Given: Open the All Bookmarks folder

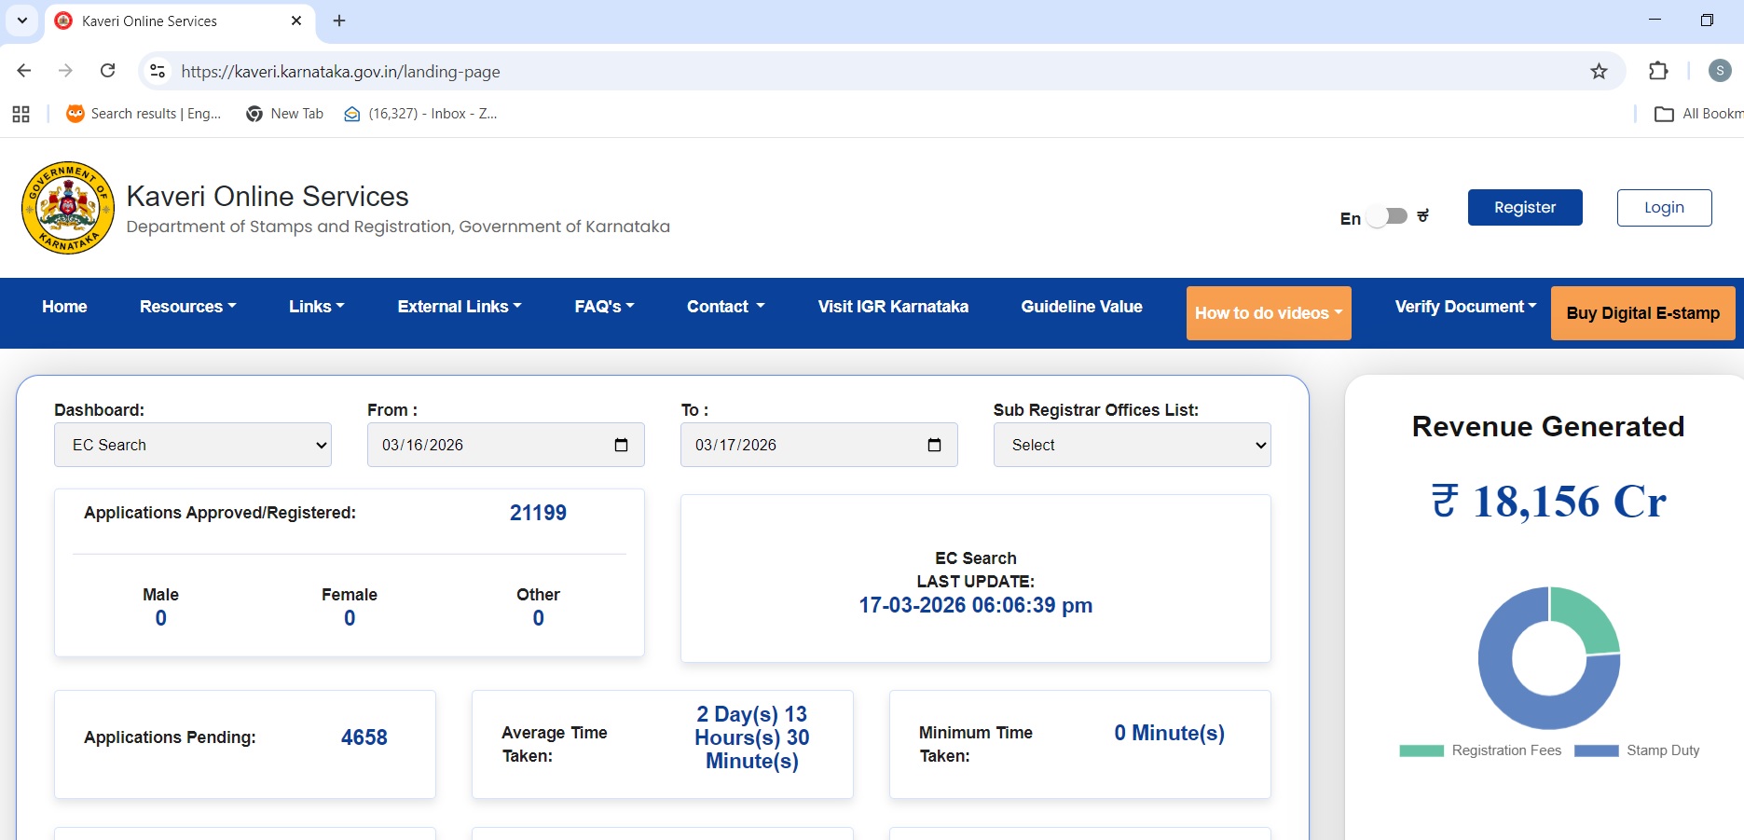Looking at the screenshot, I should 1698,114.
